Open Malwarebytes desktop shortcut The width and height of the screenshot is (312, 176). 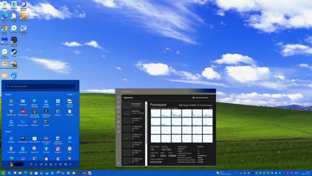click(5, 41)
